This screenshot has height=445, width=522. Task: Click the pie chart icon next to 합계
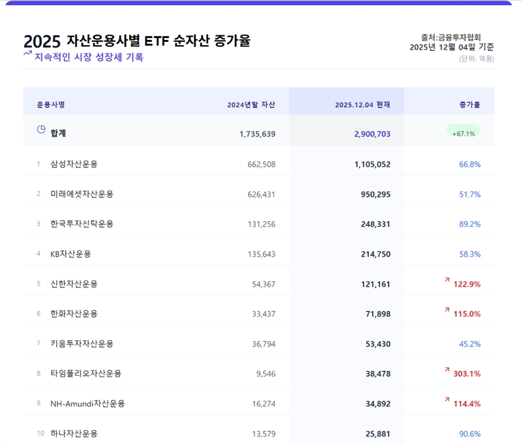tap(41, 130)
